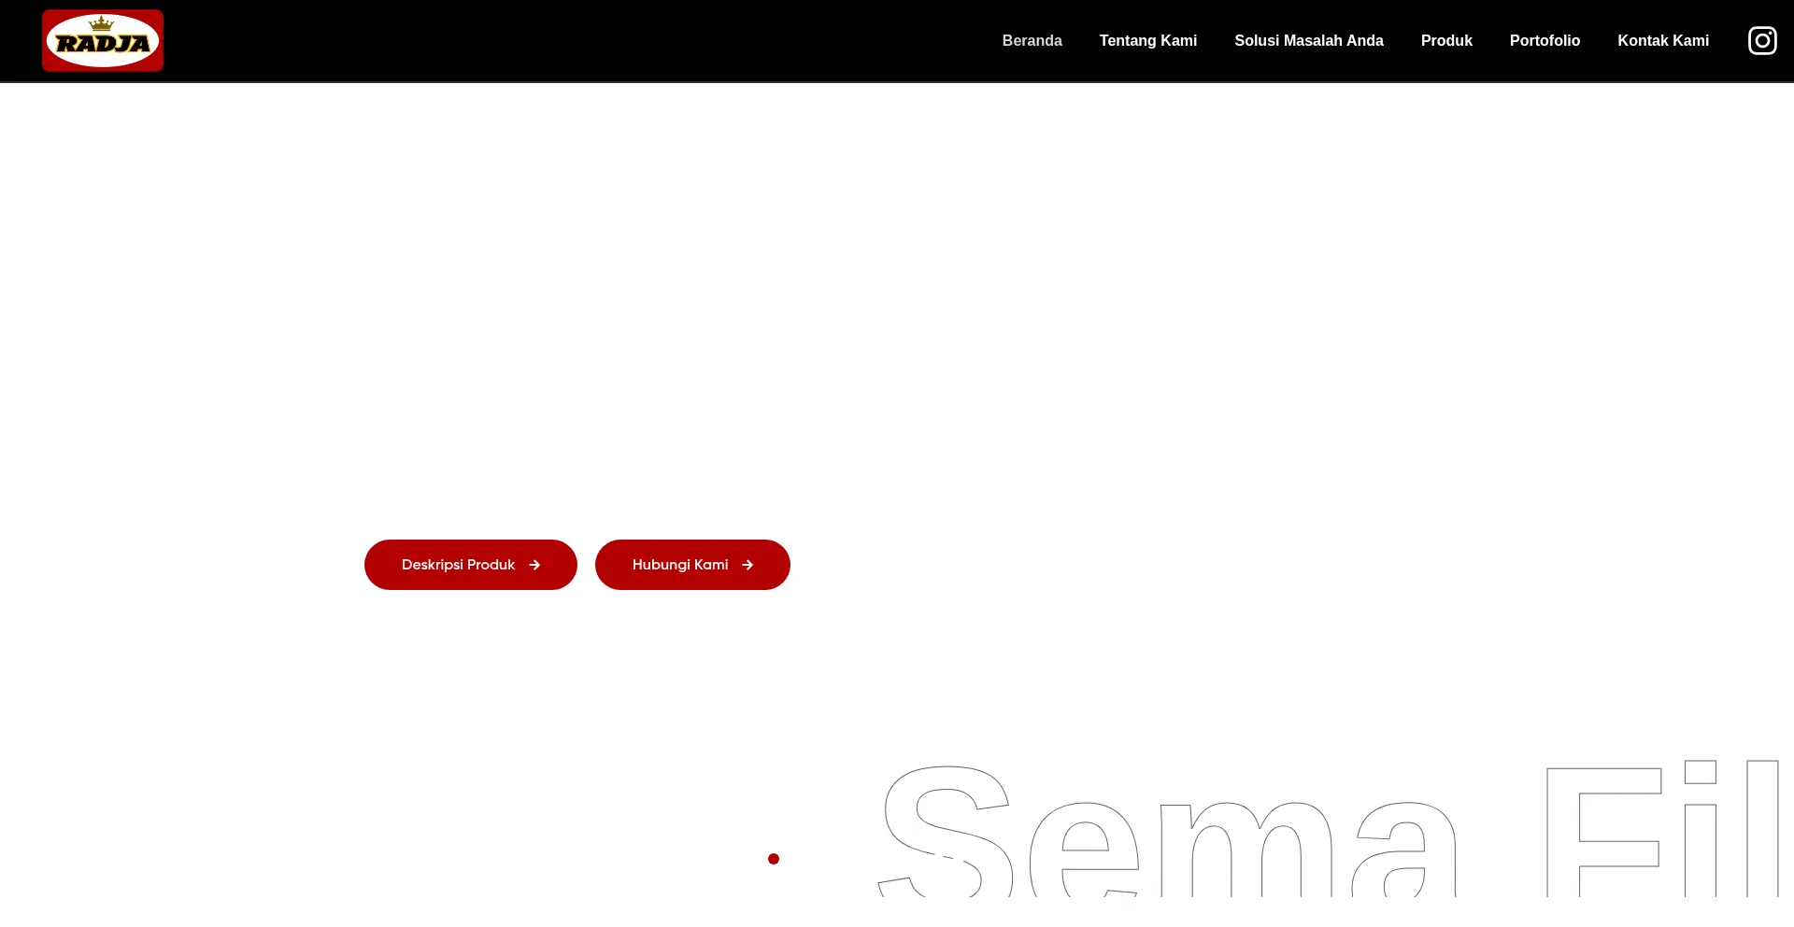This screenshot has height=927, width=1794.
Task: Click the arrow icon in Hubungi Kami
Action: (x=747, y=565)
